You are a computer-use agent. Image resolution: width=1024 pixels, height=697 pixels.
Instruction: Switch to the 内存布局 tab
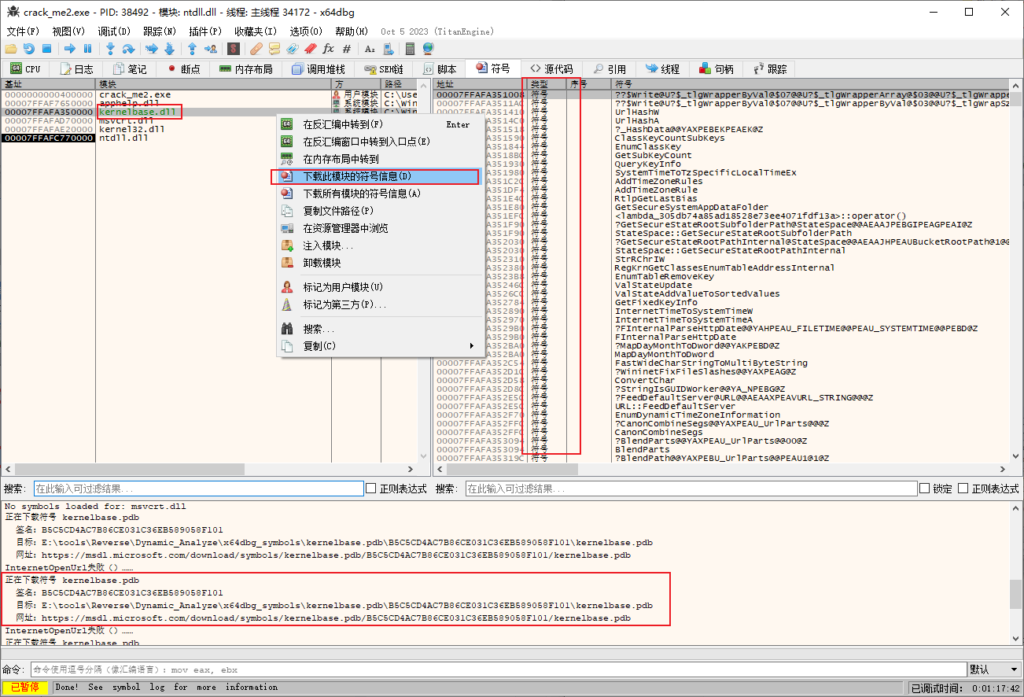tap(245, 69)
